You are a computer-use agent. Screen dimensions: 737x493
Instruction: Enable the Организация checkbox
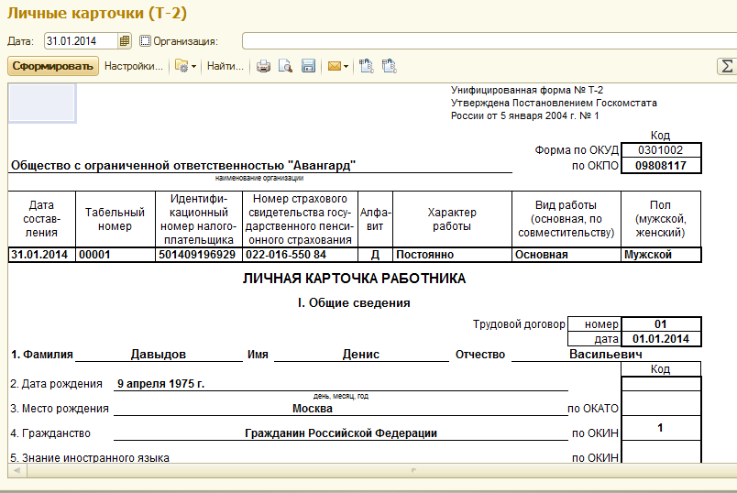coord(145,41)
